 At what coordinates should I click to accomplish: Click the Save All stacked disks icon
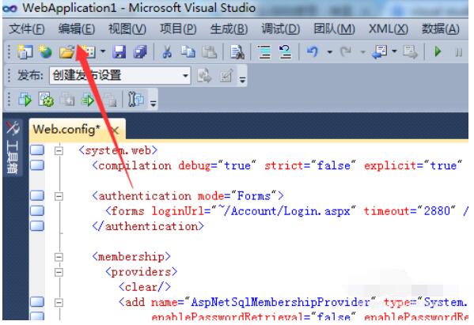coord(140,52)
